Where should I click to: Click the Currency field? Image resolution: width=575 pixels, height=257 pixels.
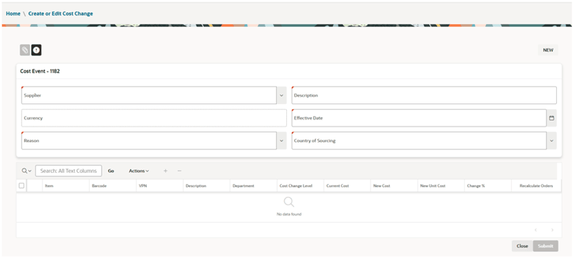(x=154, y=118)
